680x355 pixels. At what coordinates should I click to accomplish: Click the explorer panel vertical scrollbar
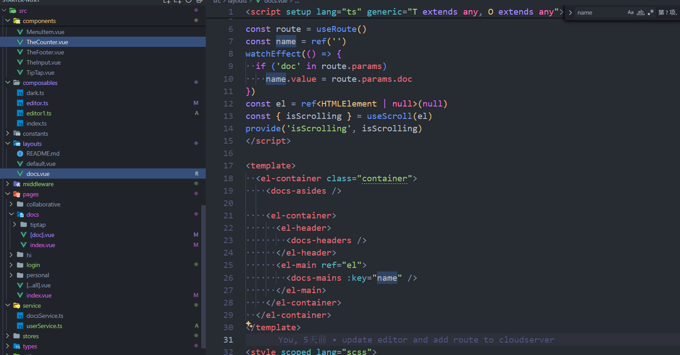[x=204, y=274]
